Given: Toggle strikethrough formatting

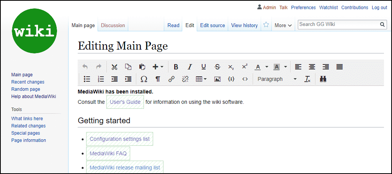Looking at the screenshot, I should (217, 67).
